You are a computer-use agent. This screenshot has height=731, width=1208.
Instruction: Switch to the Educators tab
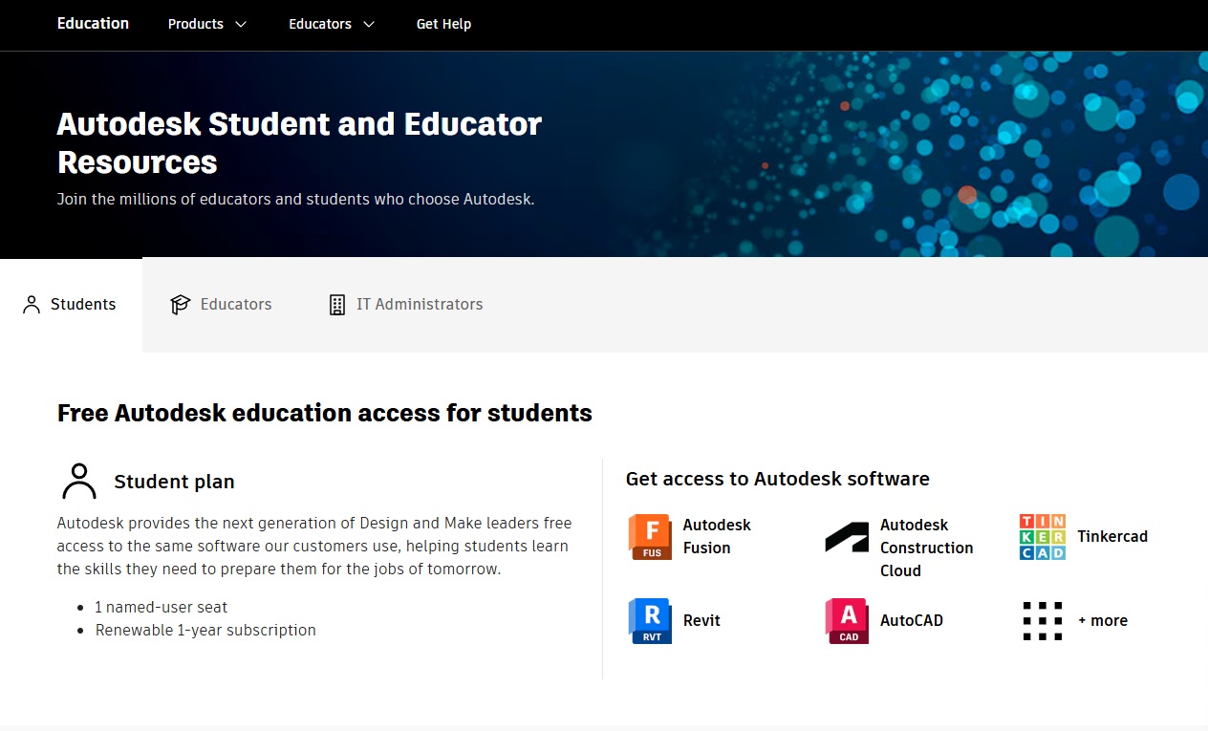pos(221,305)
